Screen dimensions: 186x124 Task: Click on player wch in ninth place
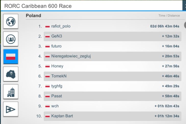55,106
